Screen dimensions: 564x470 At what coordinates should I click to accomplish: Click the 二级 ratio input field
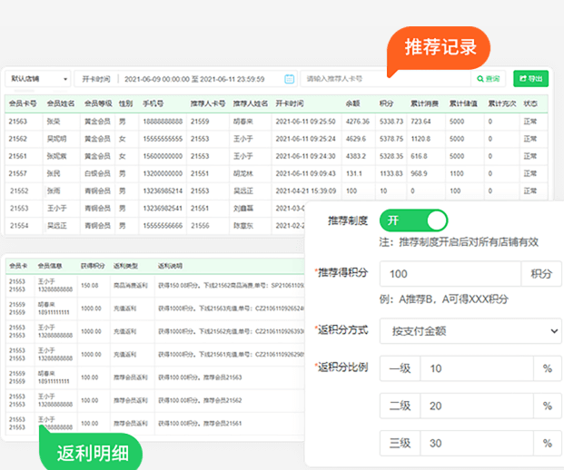[x=478, y=406]
